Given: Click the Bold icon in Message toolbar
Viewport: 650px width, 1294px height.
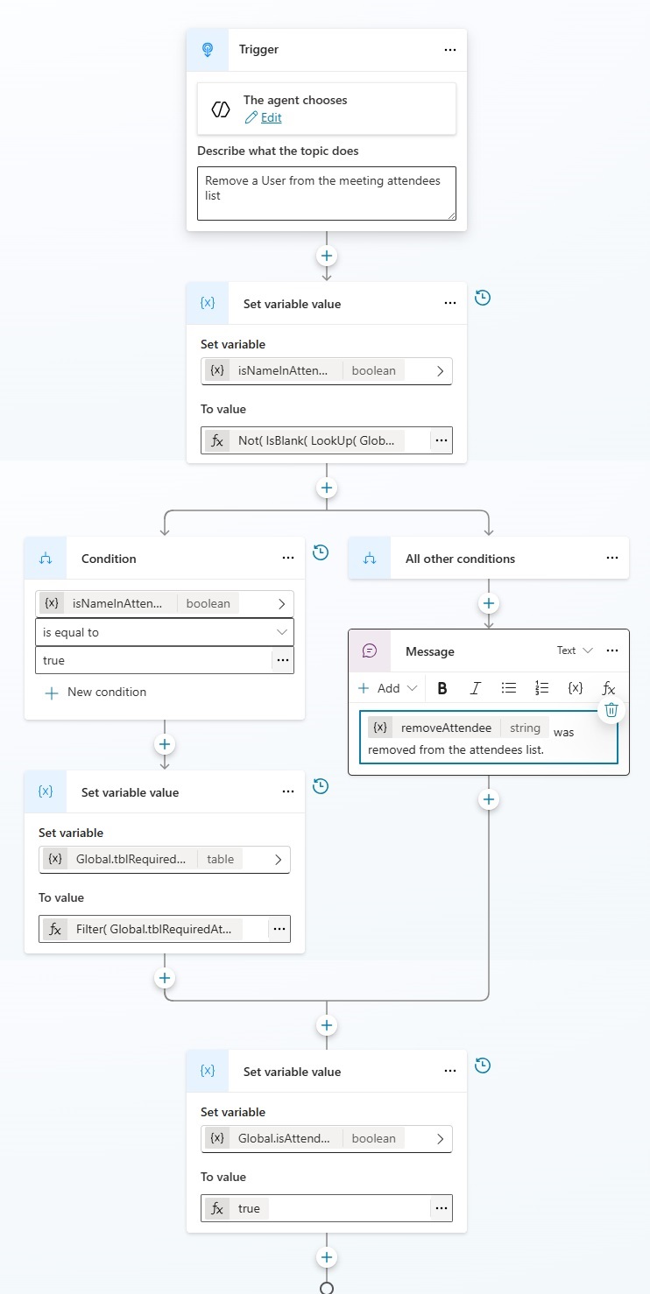Looking at the screenshot, I should 442,688.
